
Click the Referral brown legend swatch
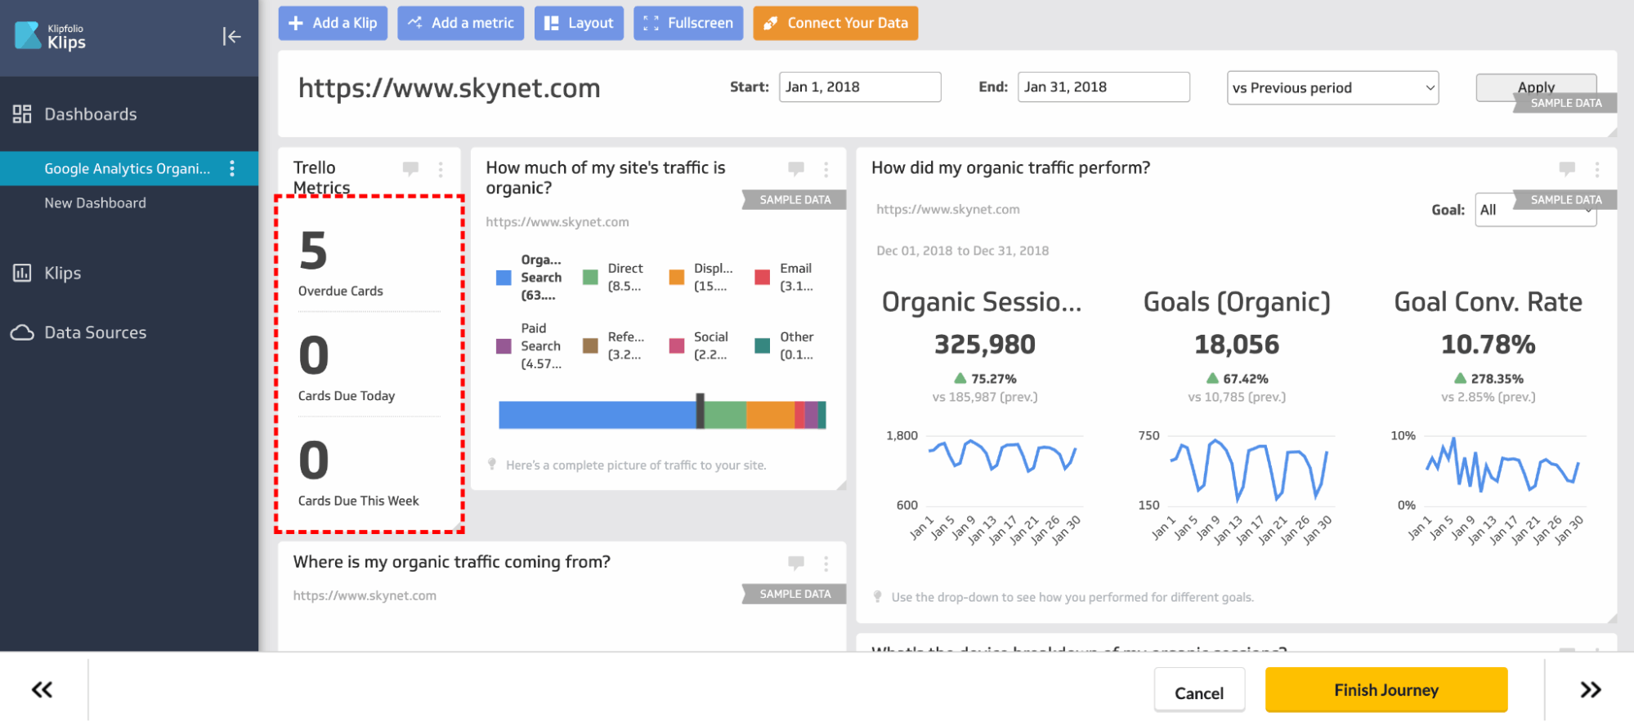[x=590, y=346]
